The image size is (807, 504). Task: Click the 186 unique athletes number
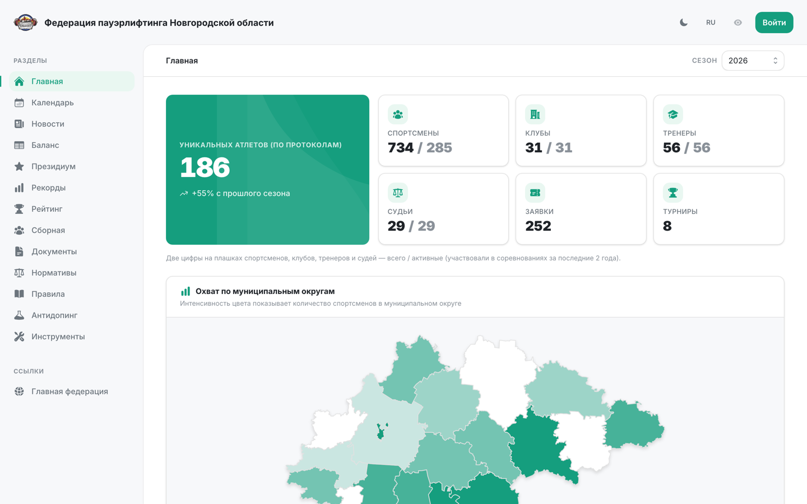pos(205,167)
